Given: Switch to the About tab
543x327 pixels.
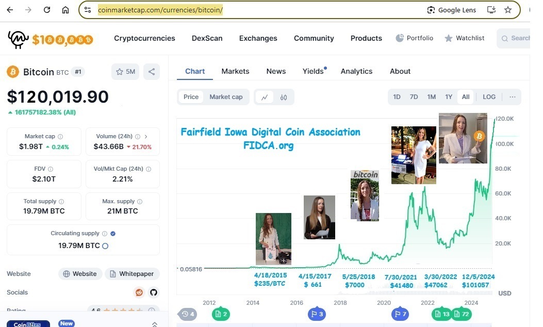Looking at the screenshot, I should [x=400, y=71].
